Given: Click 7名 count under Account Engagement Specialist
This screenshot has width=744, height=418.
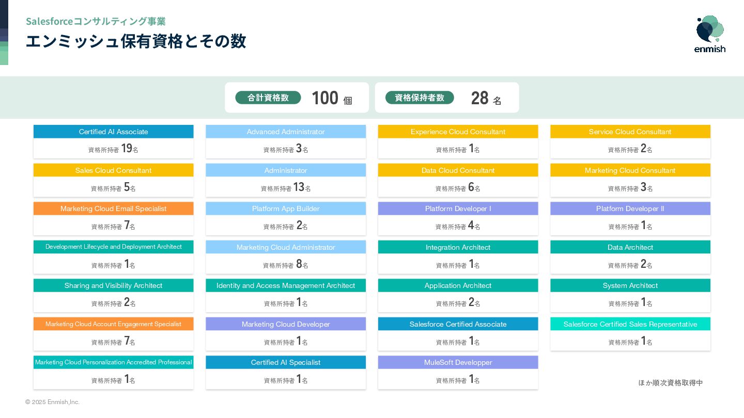Looking at the screenshot, I should (130, 341).
